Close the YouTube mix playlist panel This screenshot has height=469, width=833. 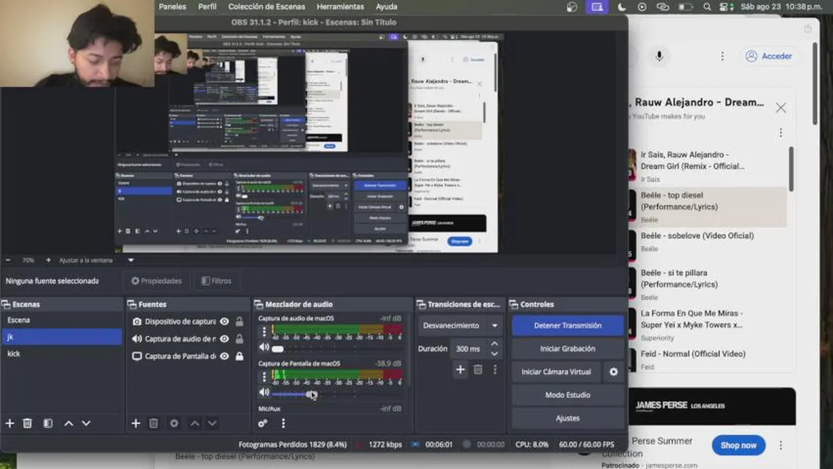pos(781,107)
